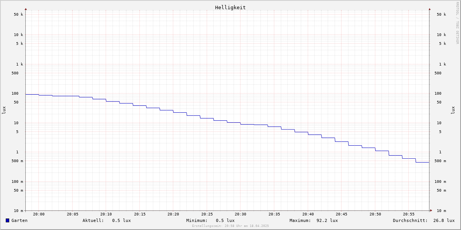Click the vertical lux label on left axis
Viewport: 461px width, 230px height.
coord(4,110)
